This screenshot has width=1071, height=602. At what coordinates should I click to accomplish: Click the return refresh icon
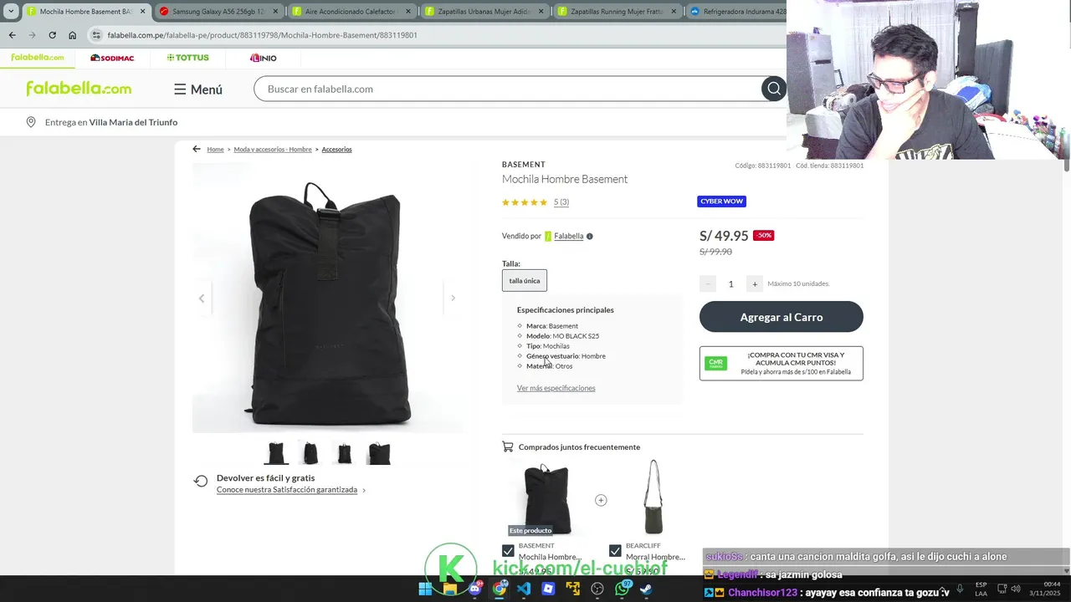coord(201,481)
